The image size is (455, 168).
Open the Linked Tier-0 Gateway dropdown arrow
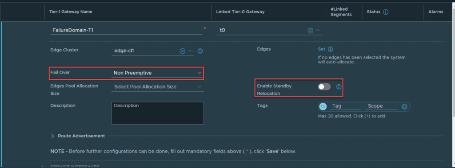click(x=318, y=30)
